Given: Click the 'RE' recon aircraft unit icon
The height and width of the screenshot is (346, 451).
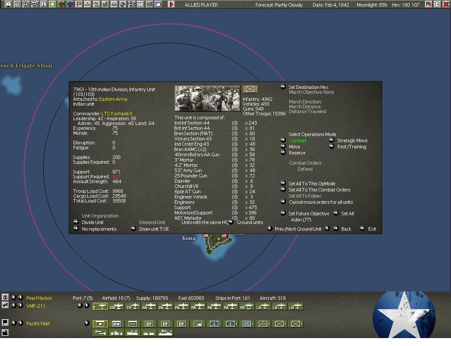Looking at the screenshot, I should [247, 307].
